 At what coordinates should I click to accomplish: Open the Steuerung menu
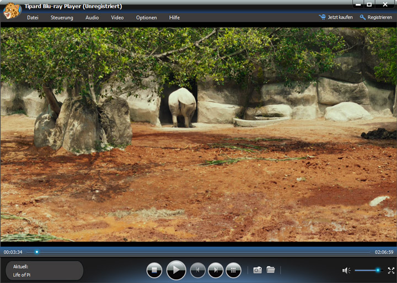click(62, 18)
